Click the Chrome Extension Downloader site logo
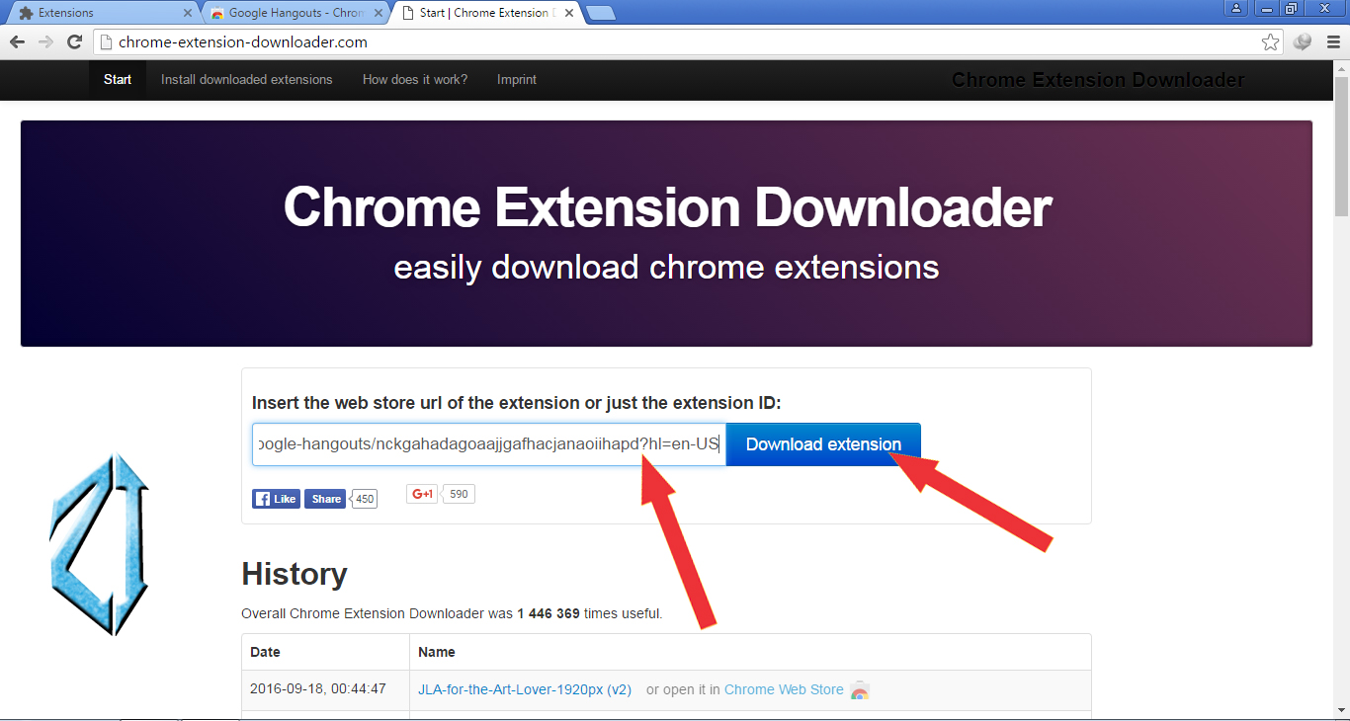Screen dimensions: 1350x721 click(1097, 80)
